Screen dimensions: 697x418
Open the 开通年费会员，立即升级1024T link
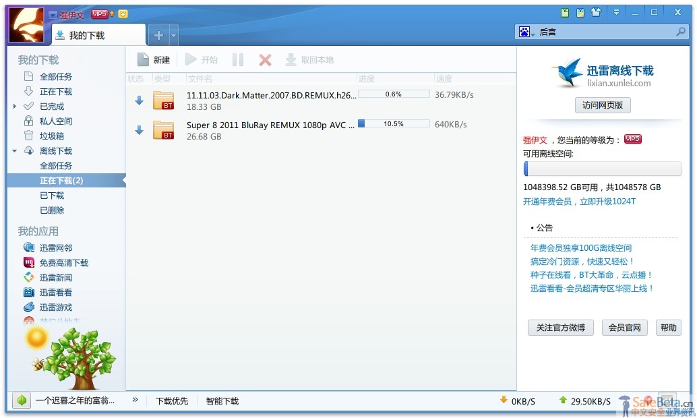579,202
